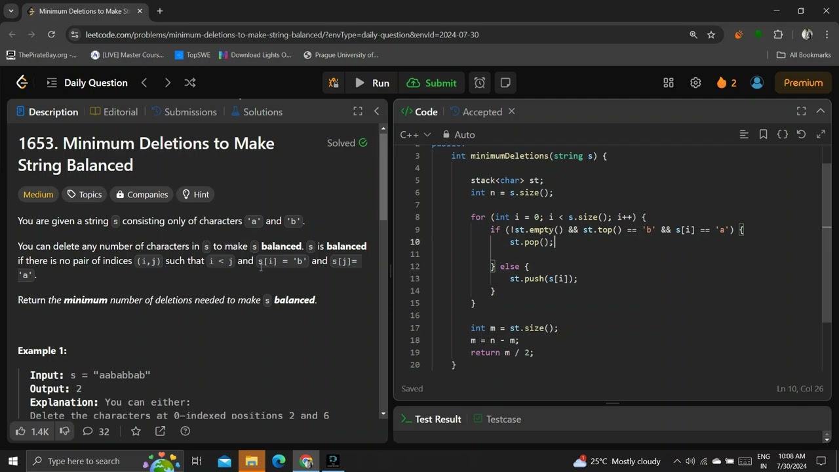Screen dimensions: 839x472
Task: Click the LeetCode logo icon
Action: [x=22, y=83]
